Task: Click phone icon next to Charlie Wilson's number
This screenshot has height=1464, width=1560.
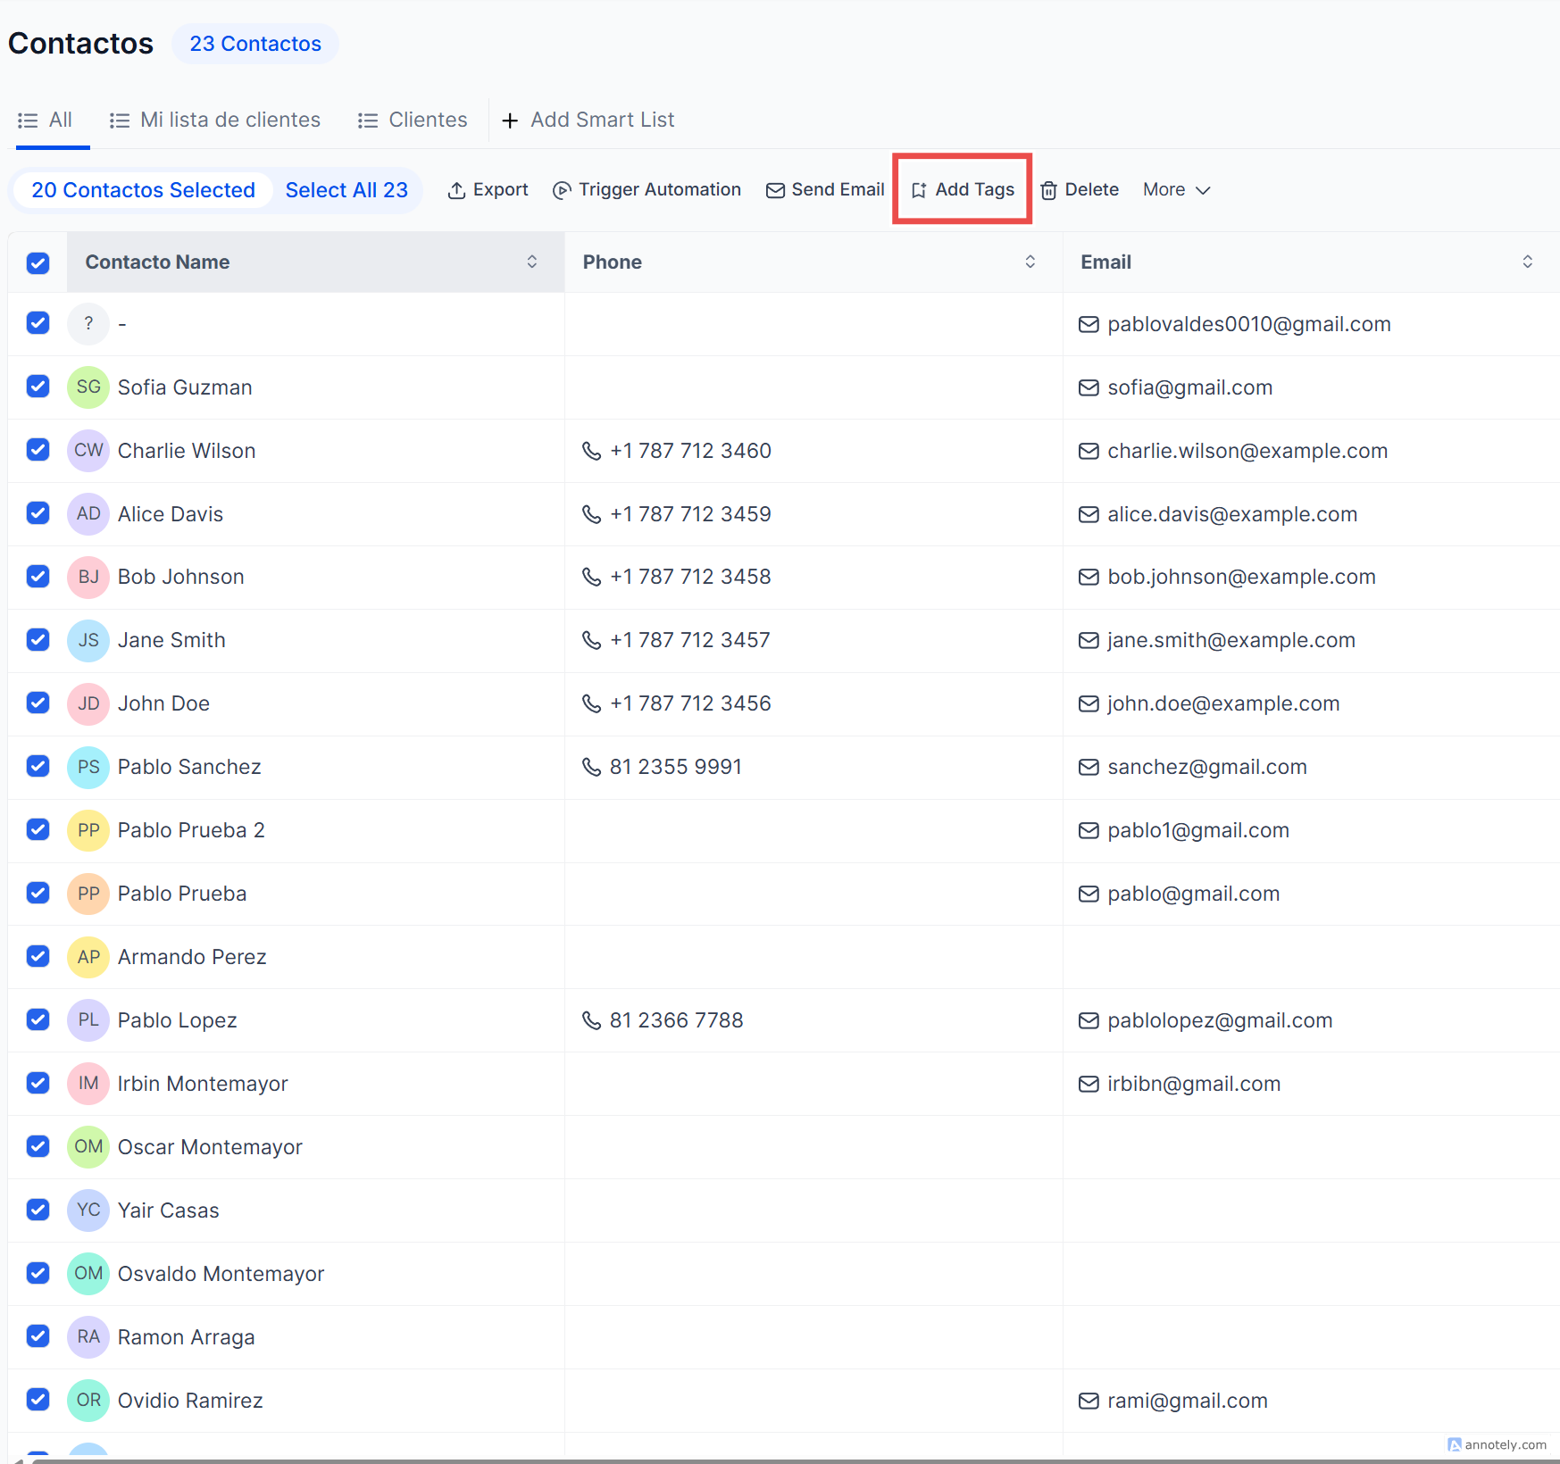Action: (591, 451)
